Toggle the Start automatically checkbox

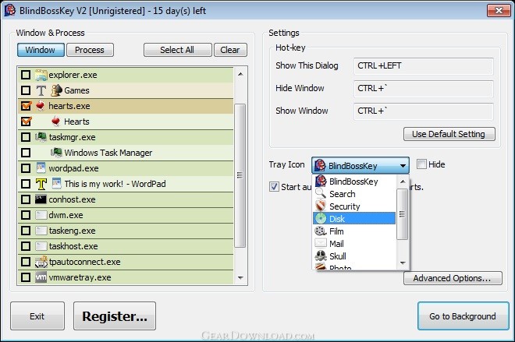(274, 187)
